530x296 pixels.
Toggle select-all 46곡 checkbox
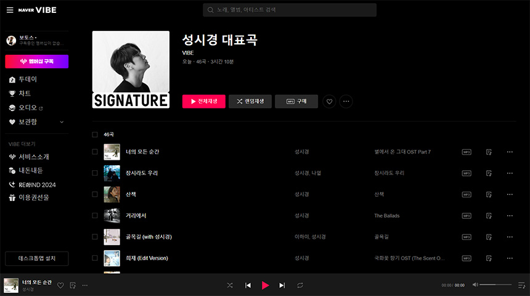pyautogui.click(x=95, y=134)
